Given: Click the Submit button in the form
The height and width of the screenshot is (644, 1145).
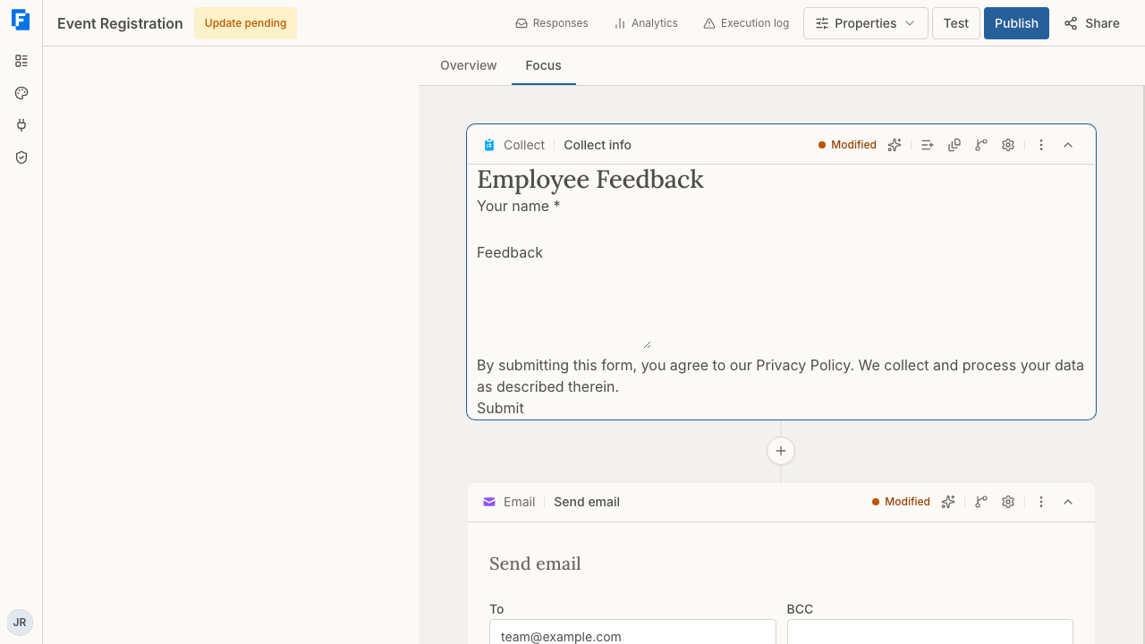Looking at the screenshot, I should click(500, 408).
